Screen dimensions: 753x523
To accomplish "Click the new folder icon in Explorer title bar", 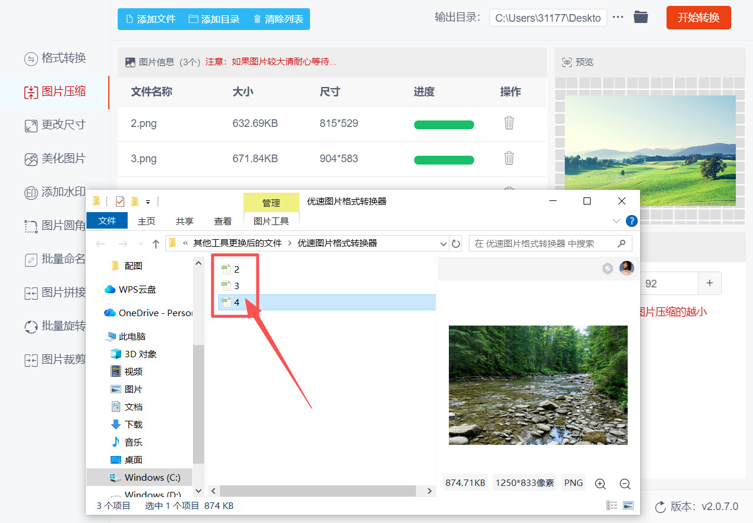I will click(135, 202).
